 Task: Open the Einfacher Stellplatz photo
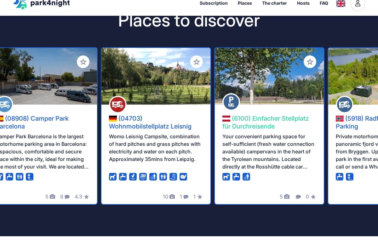pyautogui.click(x=269, y=76)
